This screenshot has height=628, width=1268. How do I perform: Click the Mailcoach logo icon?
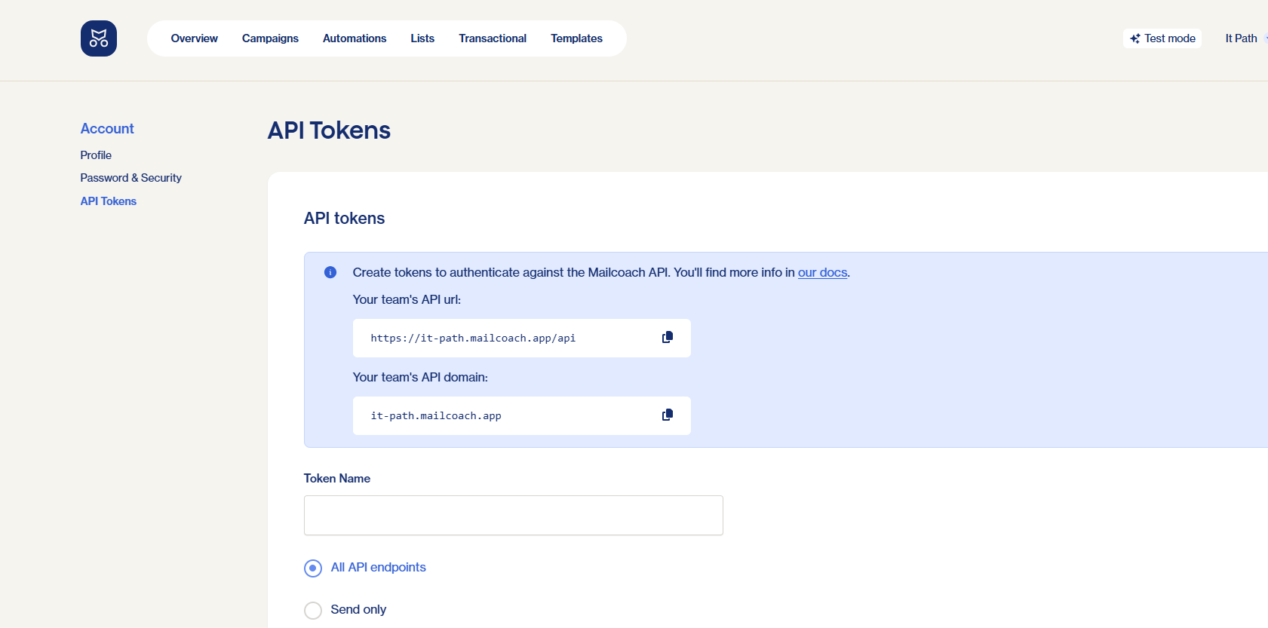99,38
